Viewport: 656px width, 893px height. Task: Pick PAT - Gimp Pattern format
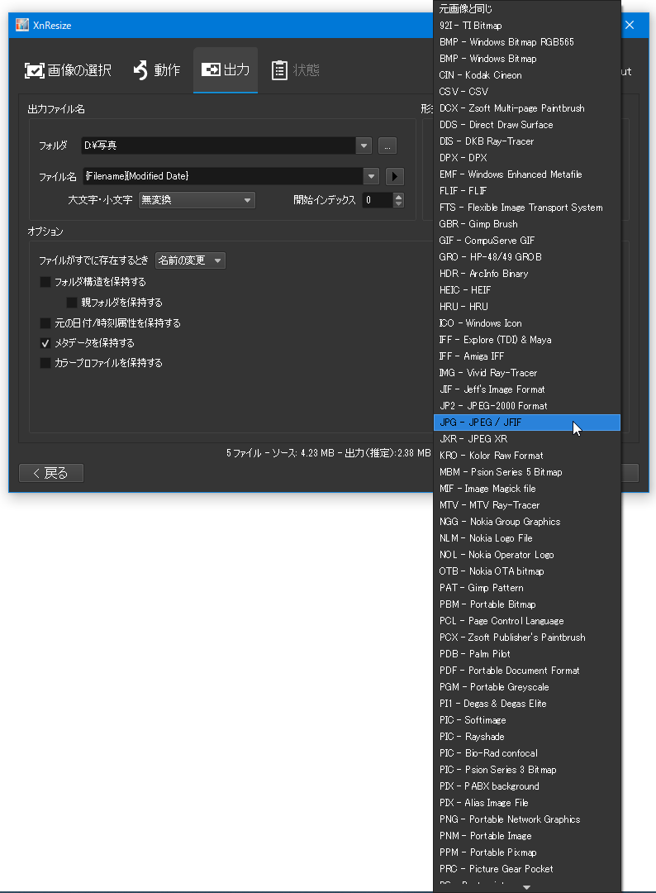(x=527, y=588)
